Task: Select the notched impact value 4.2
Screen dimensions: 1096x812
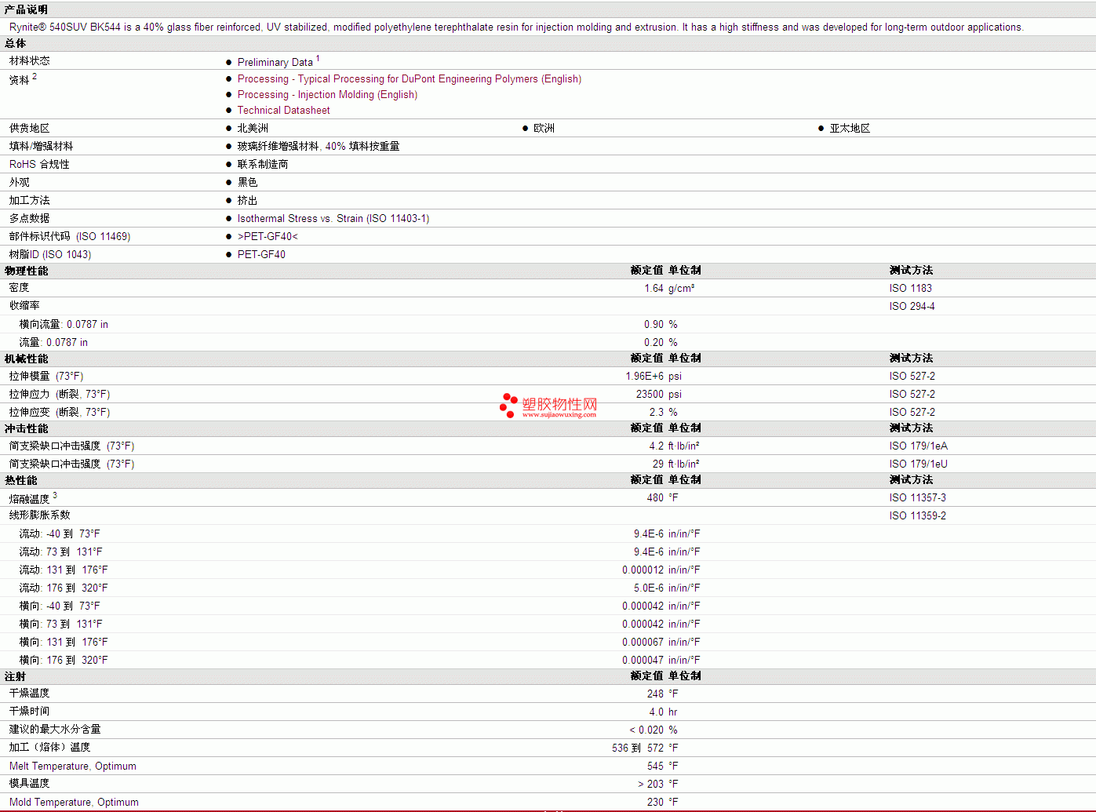Action: 657,446
